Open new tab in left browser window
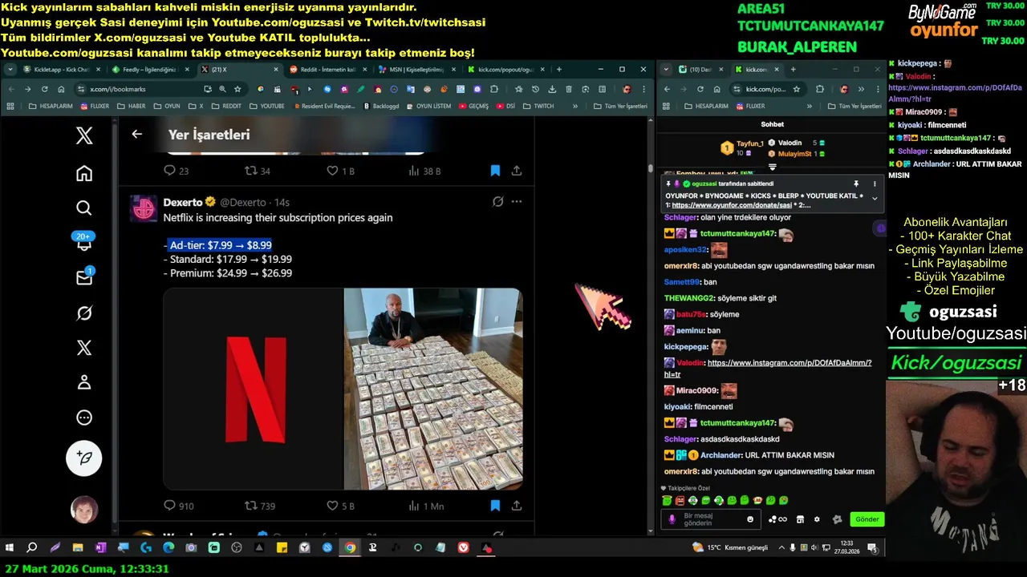Screen dimensions: 1027x577 [x=559, y=70]
